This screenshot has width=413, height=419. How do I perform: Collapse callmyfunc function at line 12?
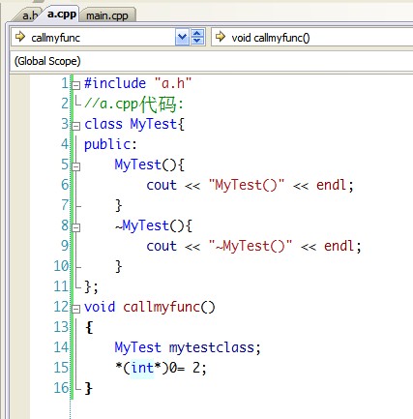pyautogui.click(x=76, y=309)
